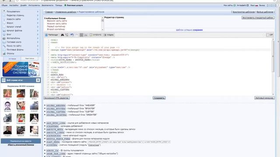Click Подписаться на новости button
The width and height of the screenshot is (280, 157).
click(21, 141)
